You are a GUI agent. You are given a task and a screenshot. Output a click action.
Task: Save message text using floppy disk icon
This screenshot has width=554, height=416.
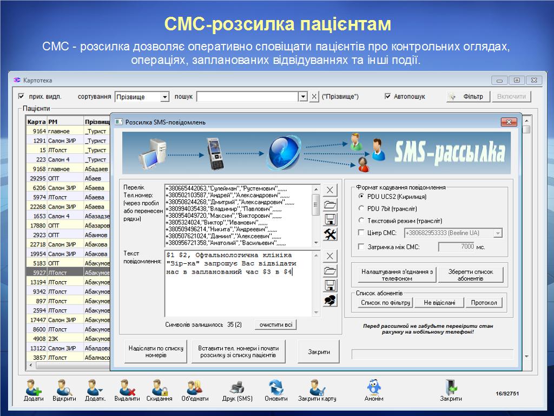point(330,285)
